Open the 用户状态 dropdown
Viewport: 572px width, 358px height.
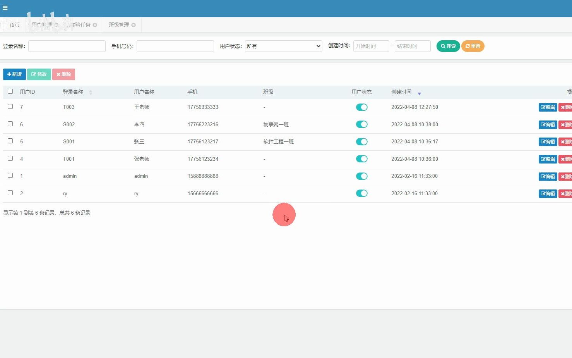(284, 46)
